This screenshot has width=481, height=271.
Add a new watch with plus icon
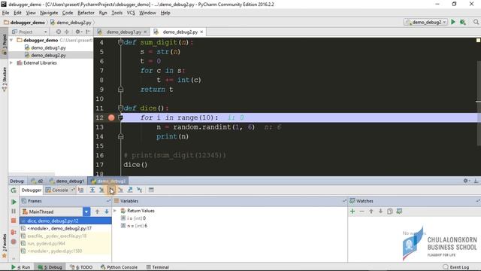click(352, 212)
